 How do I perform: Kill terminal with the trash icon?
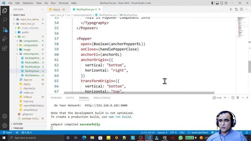pyautogui.click(x=238, y=98)
